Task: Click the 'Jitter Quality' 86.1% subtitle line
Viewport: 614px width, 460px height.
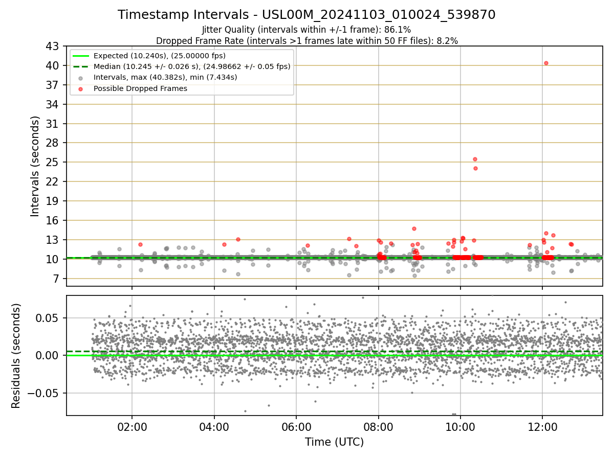Action: (306, 30)
